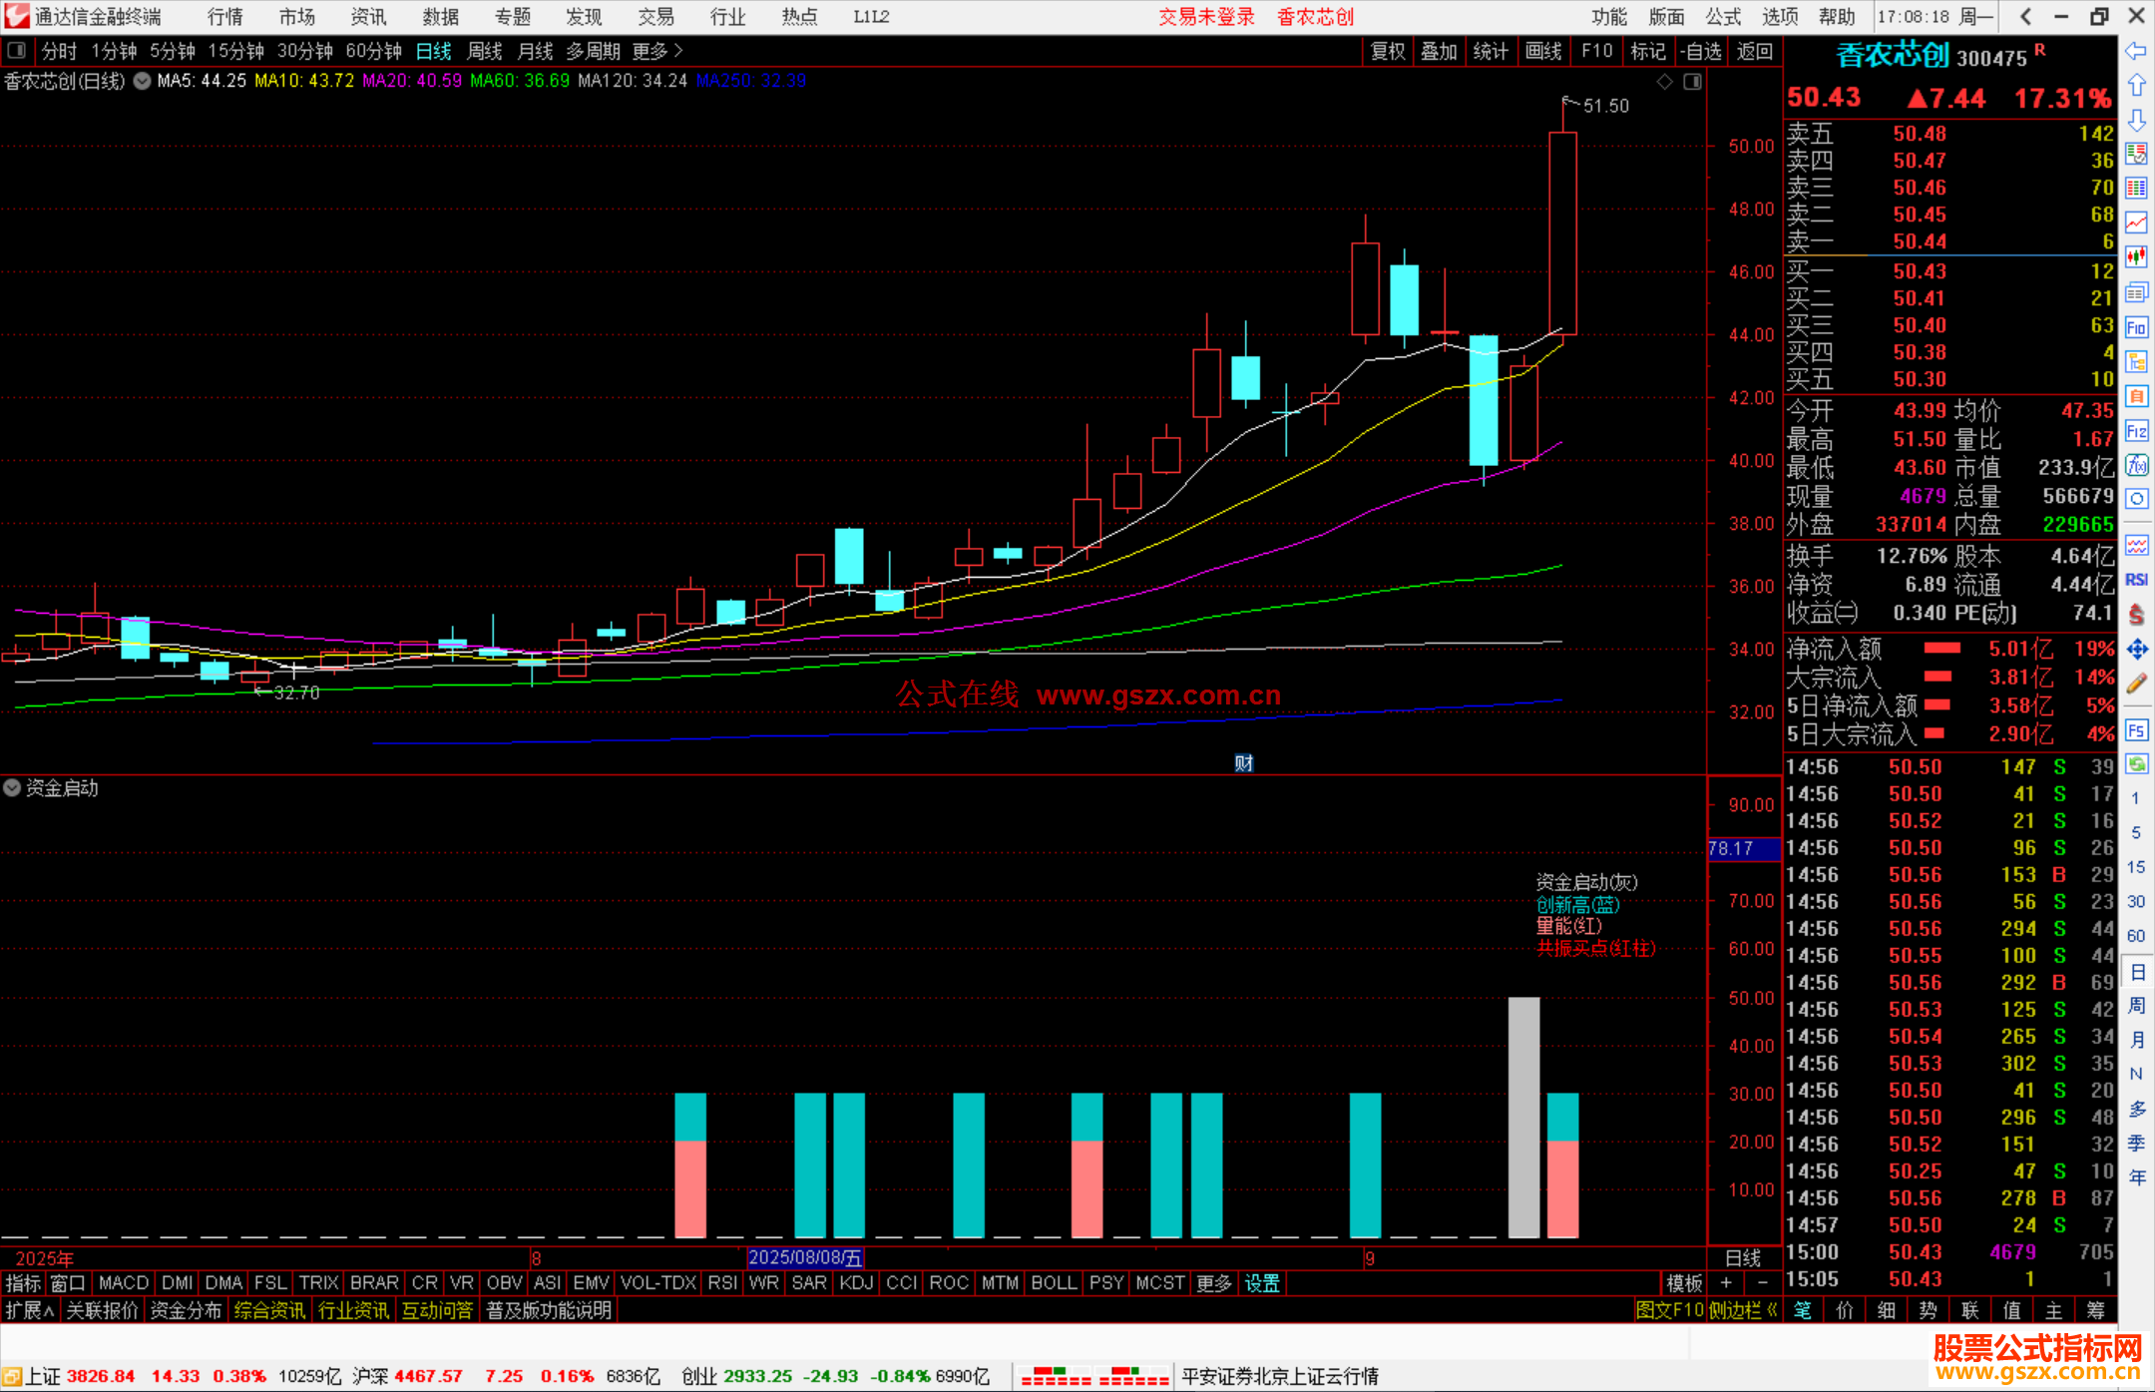This screenshot has width=2155, height=1392.
Task: Click the 2025/08/08/五 date marker on timeline
Action: 805,1257
